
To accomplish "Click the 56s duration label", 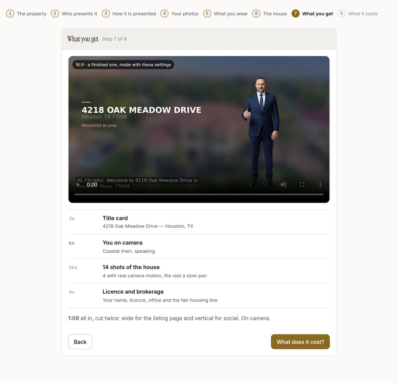I will (73, 267).
